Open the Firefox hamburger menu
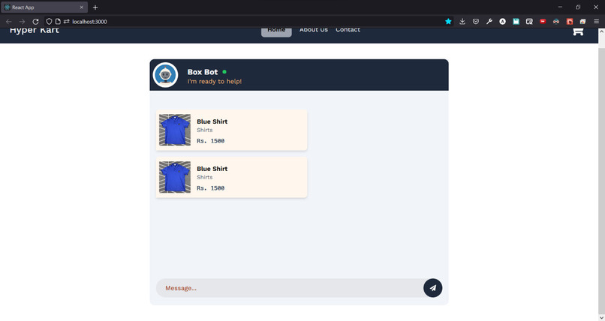Image resolution: width=605 pixels, height=321 pixels. [596, 22]
